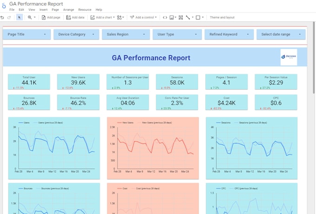Viewport: 316px width, 214px height.
Task: Open the zoom level dropdown arrow
Action: click(35, 17)
